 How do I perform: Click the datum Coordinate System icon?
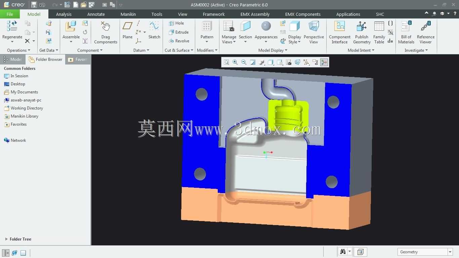coord(138,41)
